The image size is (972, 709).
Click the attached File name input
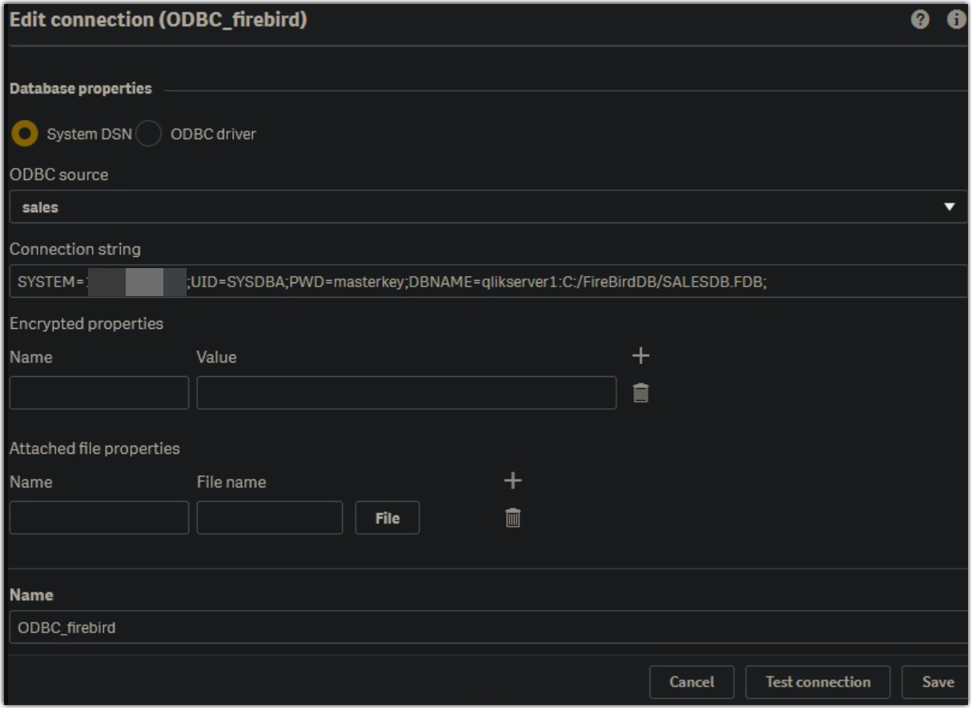(269, 518)
